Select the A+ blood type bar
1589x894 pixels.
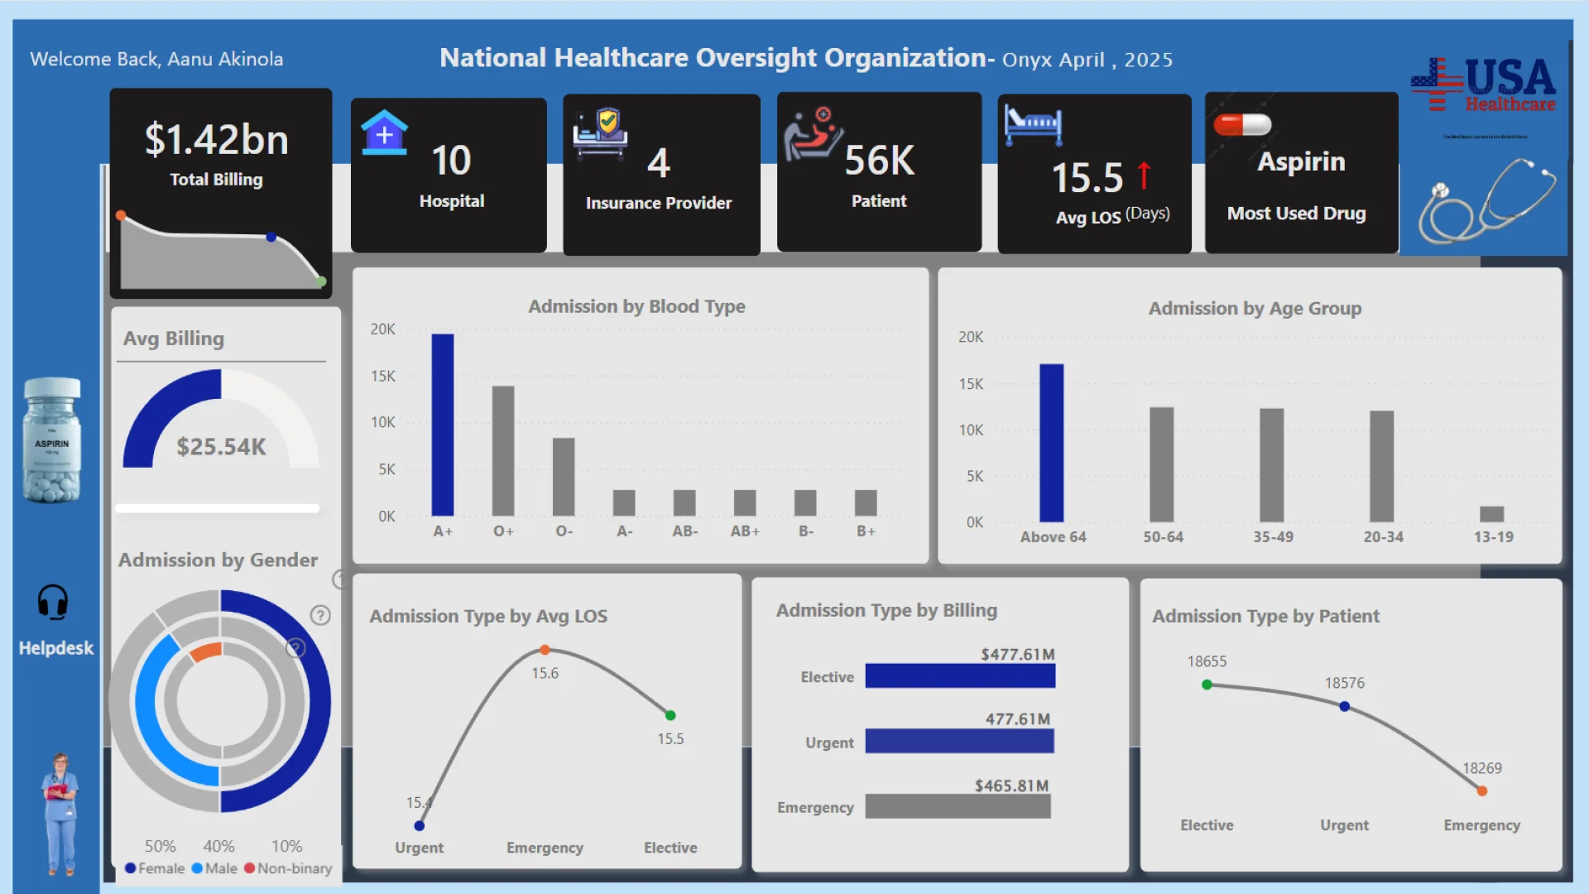(x=443, y=425)
